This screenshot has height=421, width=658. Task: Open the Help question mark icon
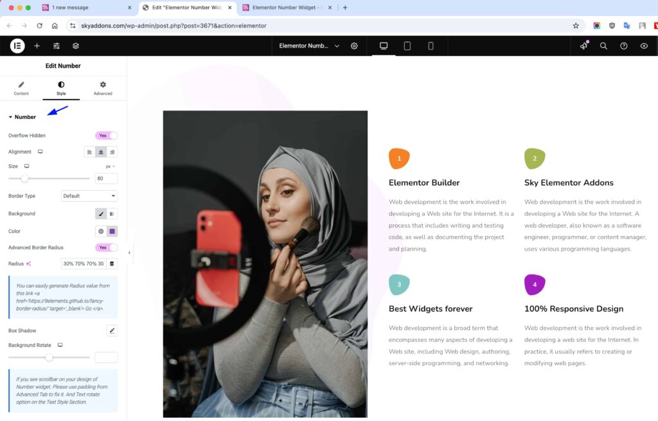click(623, 46)
